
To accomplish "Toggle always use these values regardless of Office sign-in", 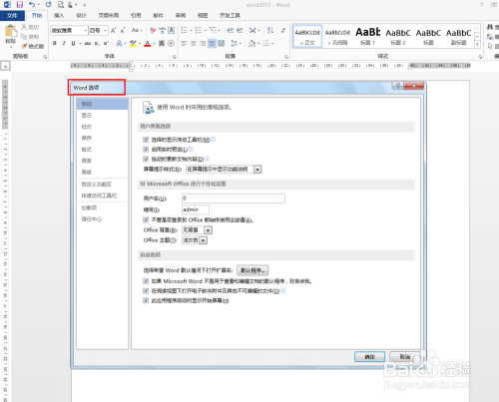I will point(146,219).
